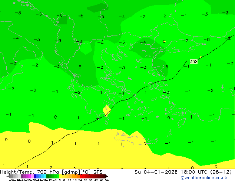Open the weatheronline.co.uk copyright link
This screenshot has width=235, height=181.
203,178
